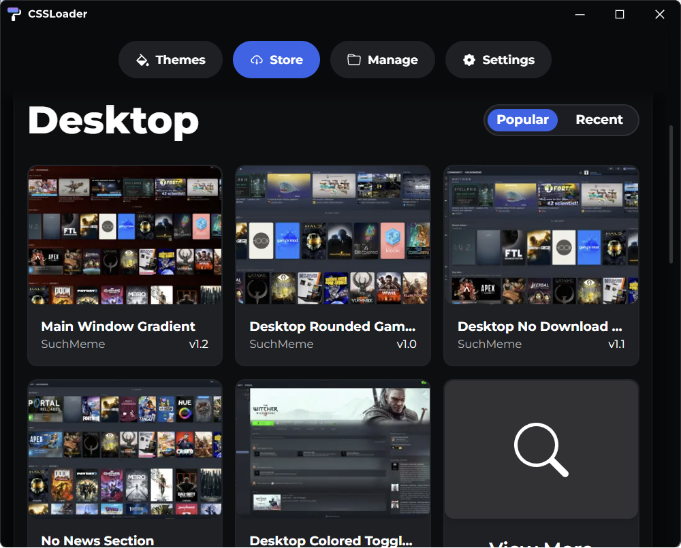The height and width of the screenshot is (548, 681).
Task: Switch to the Store tab
Action: (276, 59)
